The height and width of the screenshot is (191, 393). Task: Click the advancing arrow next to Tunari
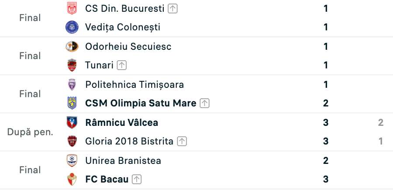point(122,65)
